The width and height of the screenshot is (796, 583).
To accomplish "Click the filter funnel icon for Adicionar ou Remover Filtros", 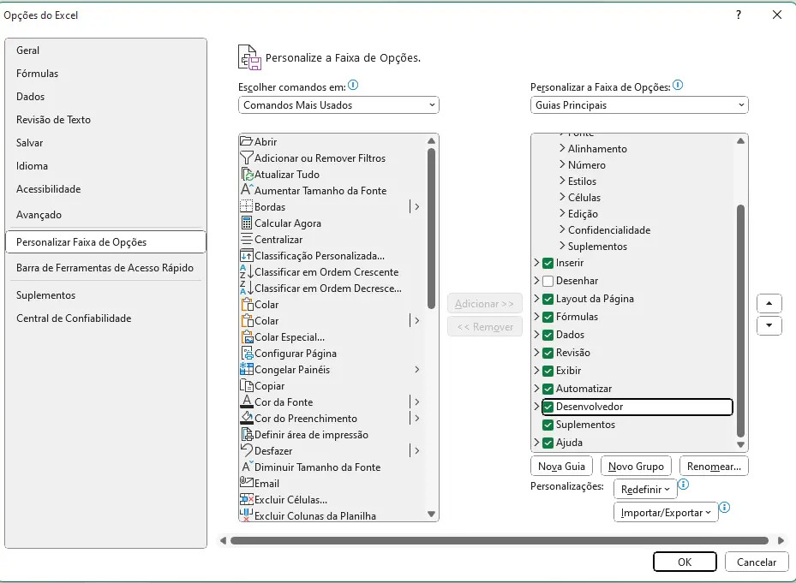I will point(246,158).
